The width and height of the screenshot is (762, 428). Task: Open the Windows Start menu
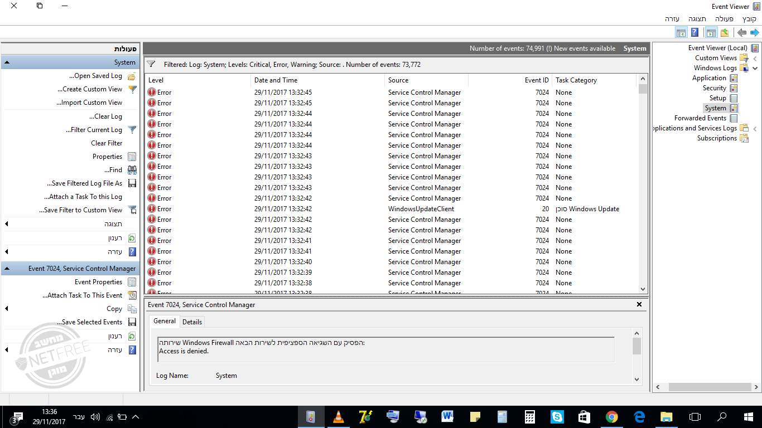pos(749,416)
